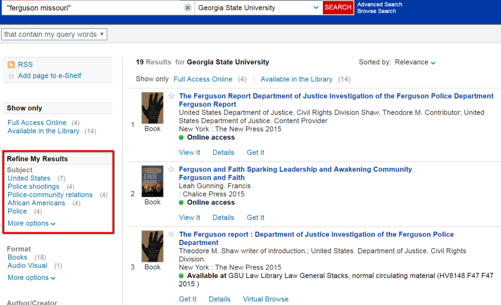
Task: Click Add page to e-Shelf
Action: 49,76
